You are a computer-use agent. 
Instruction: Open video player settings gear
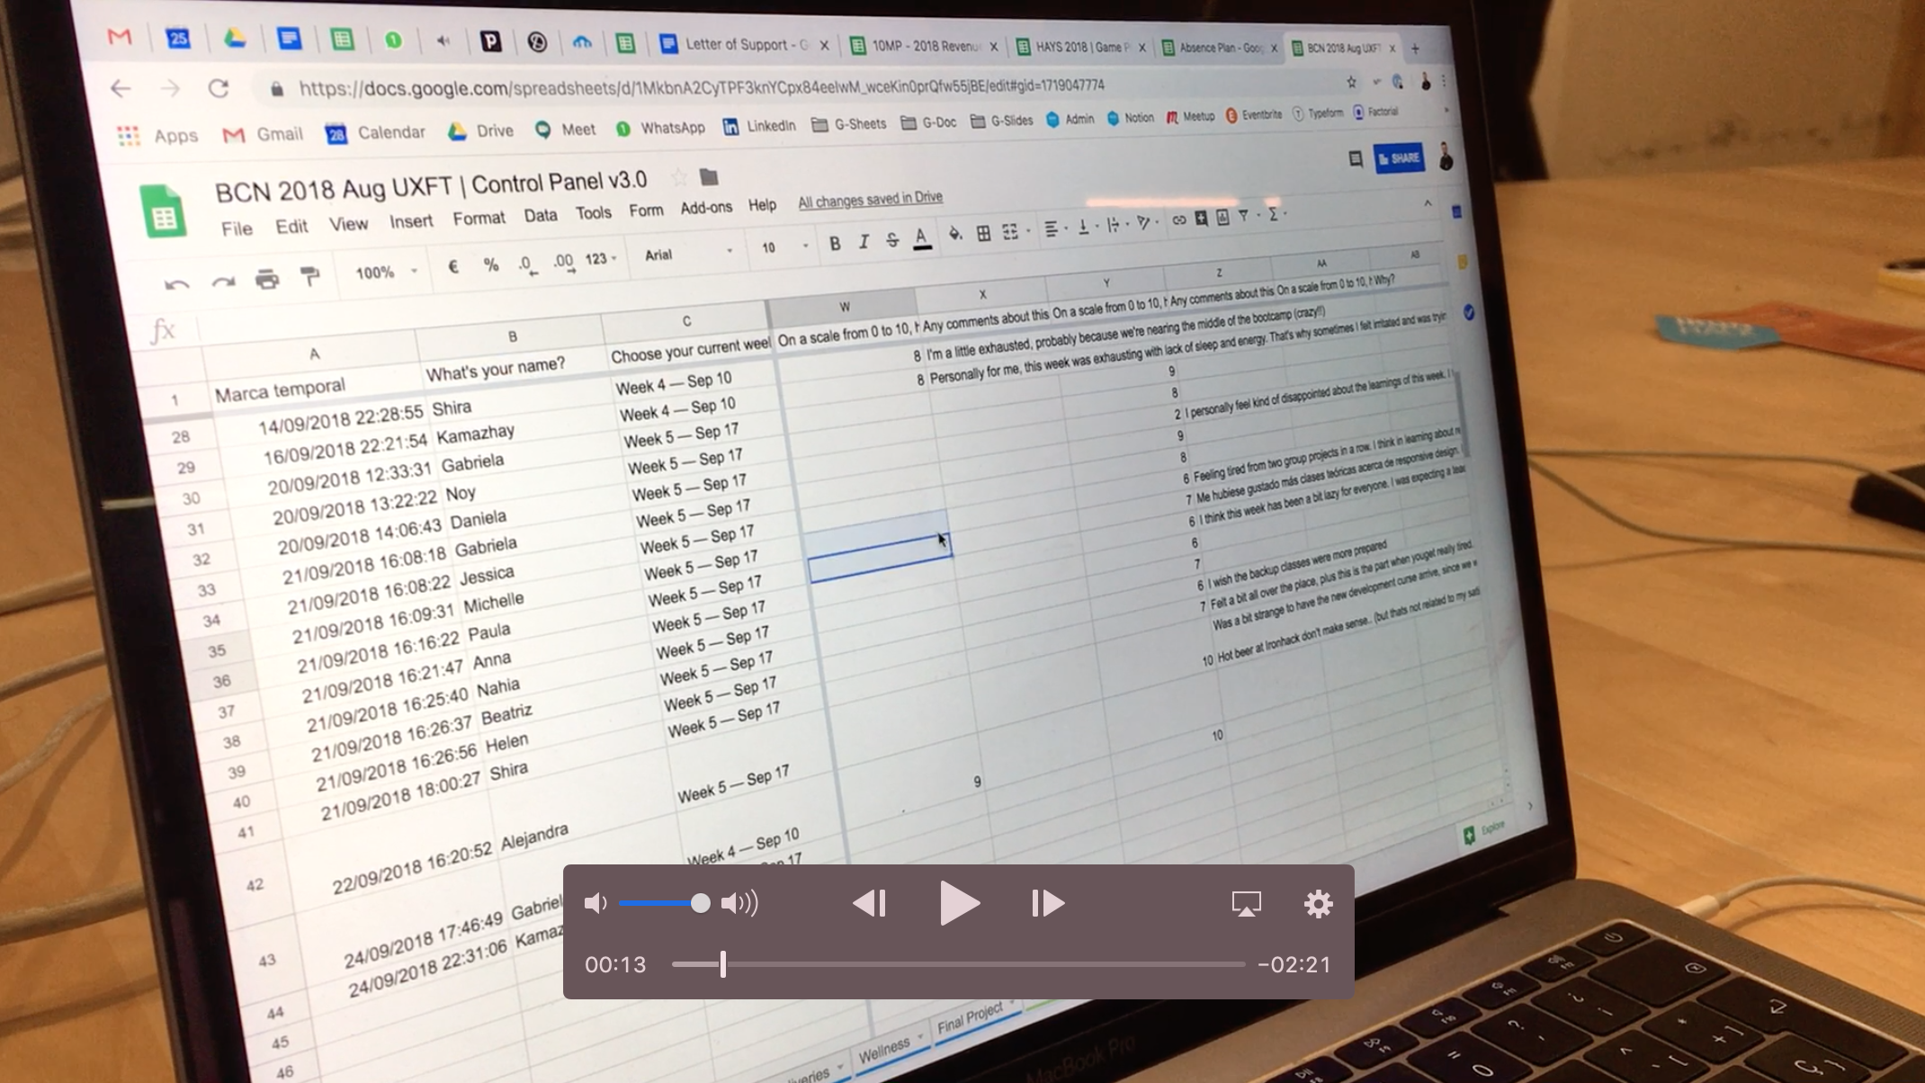[x=1318, y=903]
